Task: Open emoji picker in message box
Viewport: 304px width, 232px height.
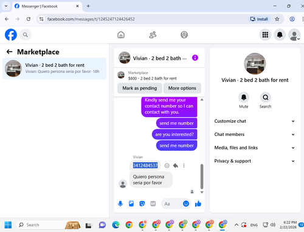Action: (186, 203)
